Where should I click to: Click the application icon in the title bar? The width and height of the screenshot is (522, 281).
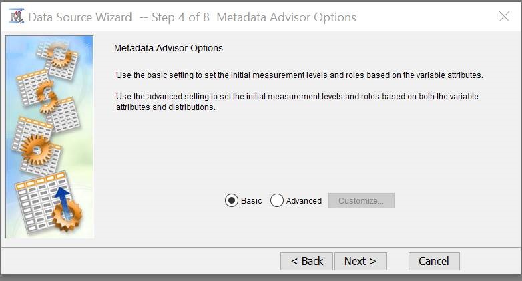tap(17, 17)
